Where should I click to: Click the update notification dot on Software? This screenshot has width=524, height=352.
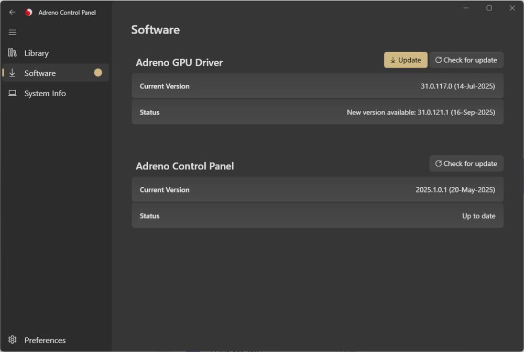98,73
